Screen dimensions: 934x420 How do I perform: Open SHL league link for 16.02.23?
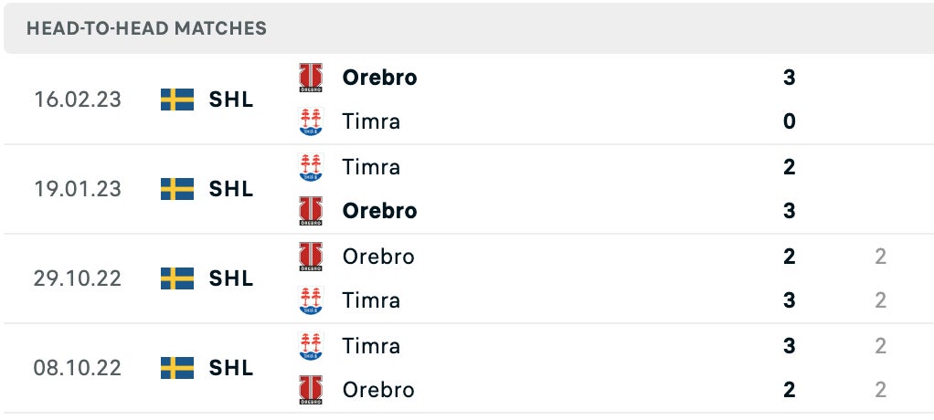tap(231, 100)
